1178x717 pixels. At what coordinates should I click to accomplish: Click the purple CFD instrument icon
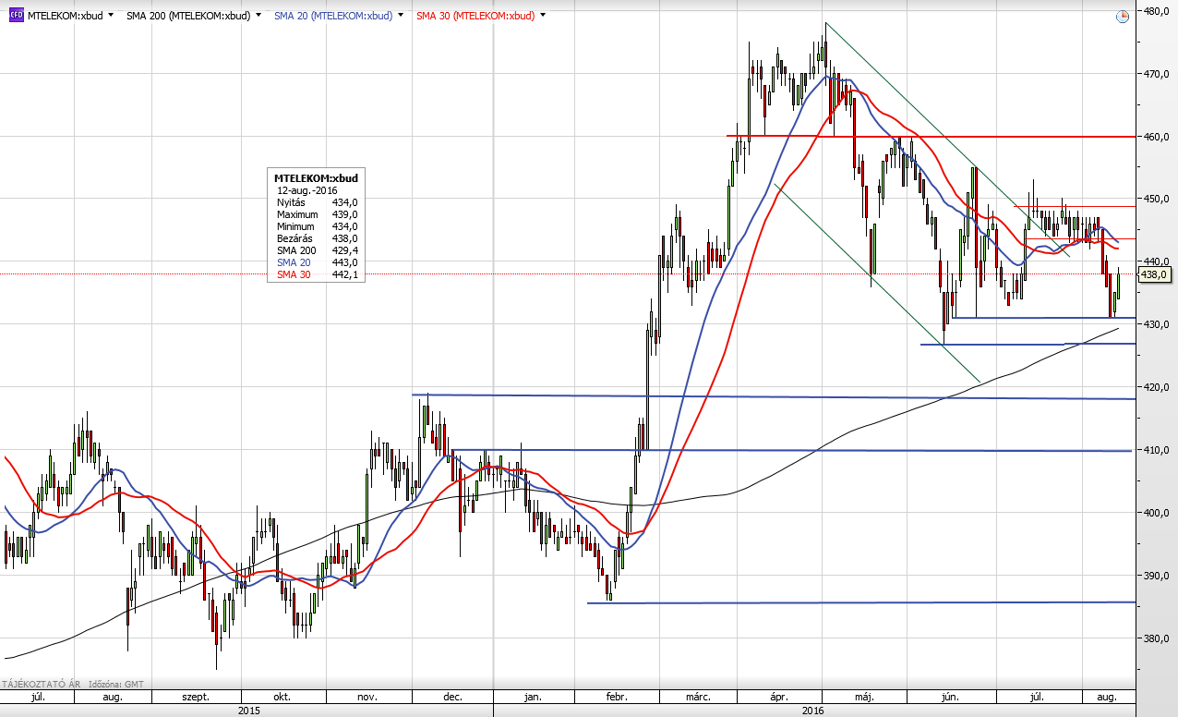(17, 16)
